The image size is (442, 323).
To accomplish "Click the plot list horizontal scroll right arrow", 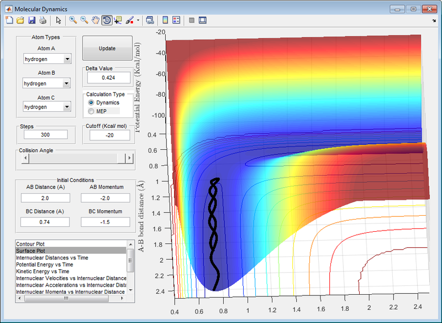I will 122,298.
